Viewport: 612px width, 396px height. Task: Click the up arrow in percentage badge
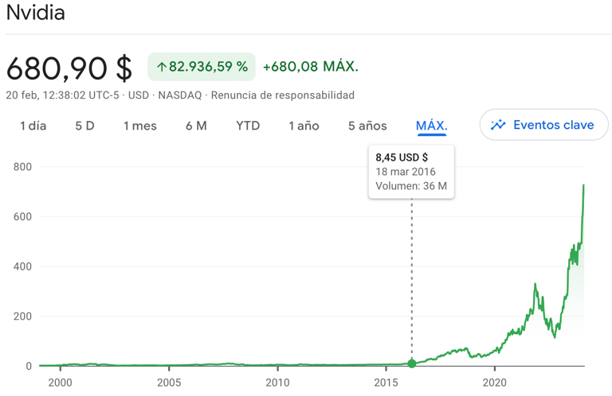point(161,67)
